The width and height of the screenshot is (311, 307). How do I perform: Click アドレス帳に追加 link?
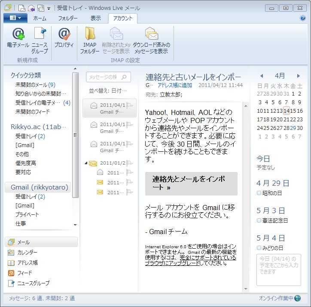(x=175, y=85)
